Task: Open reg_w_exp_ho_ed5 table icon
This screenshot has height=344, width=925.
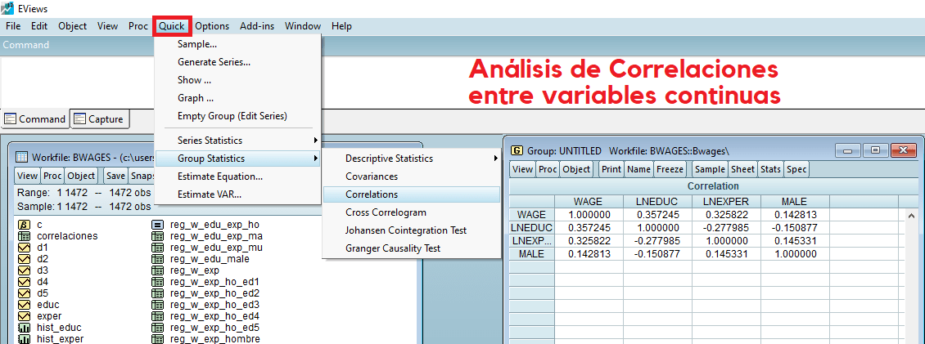Action: pos(157,328)
